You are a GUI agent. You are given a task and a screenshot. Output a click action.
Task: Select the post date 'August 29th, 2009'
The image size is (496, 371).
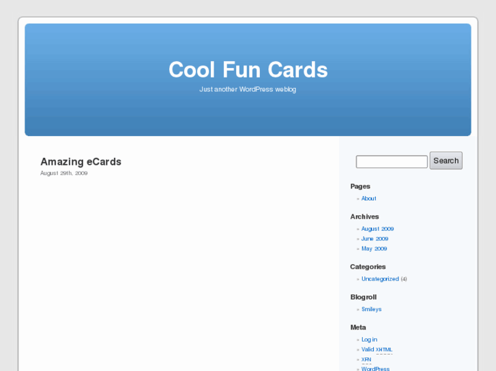coord(64,173)
